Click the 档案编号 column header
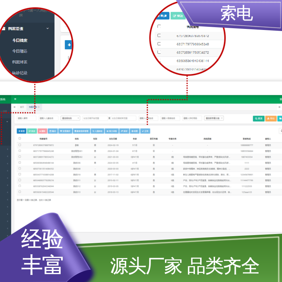The height and width of the screenshot is (282, 282). (43, 139)
